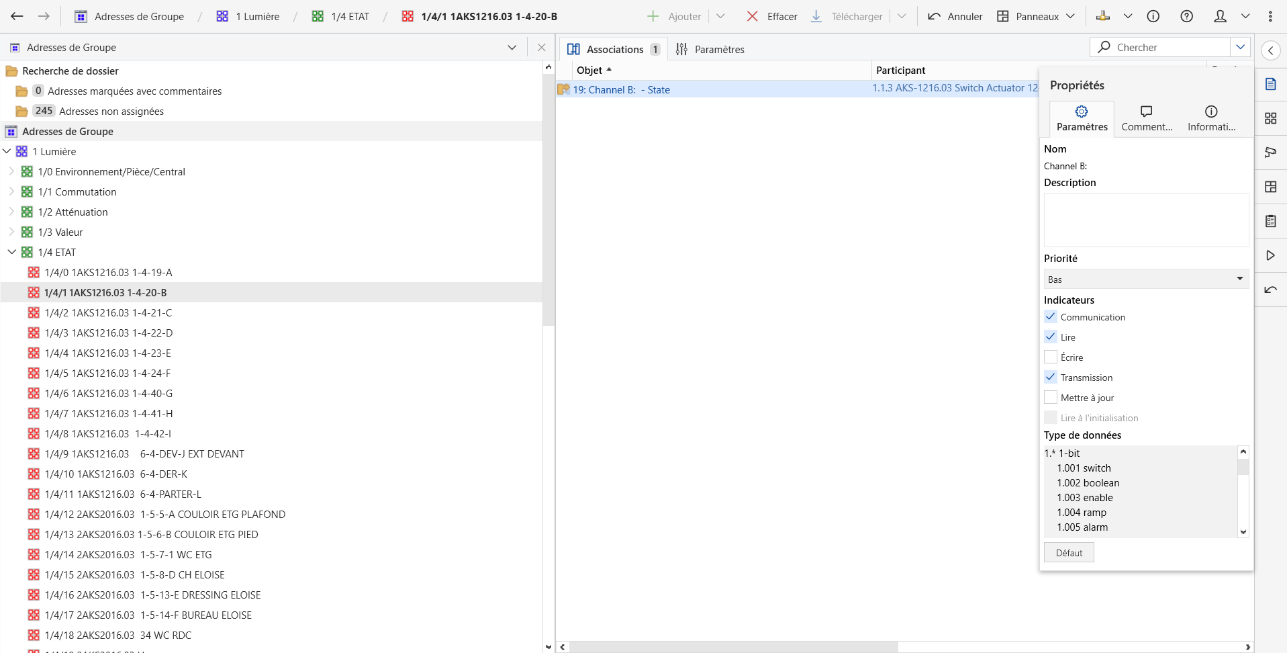The height and width of the screenshot is (653, 1287).
Task: Click the 19: Channel B: - State link
Action: [x=621, y=89]
